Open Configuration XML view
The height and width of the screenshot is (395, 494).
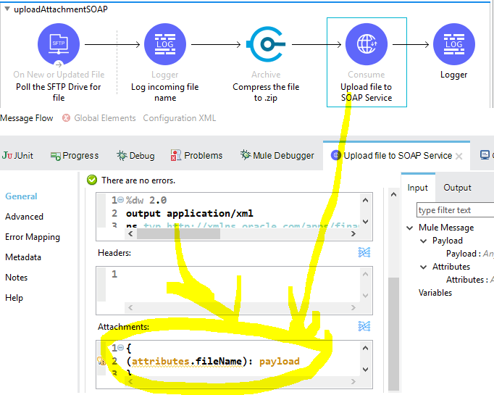(179, 118)
